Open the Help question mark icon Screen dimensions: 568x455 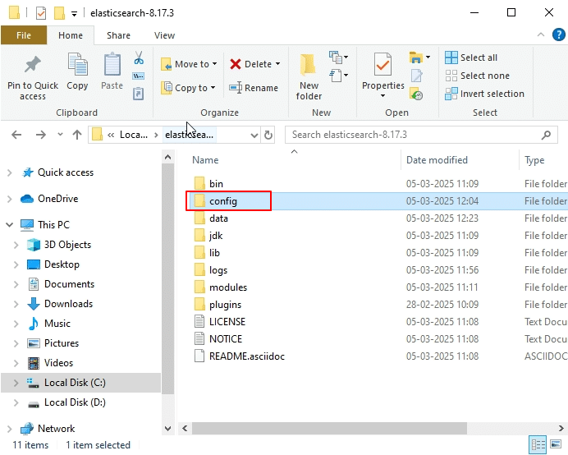[x=557, y=35]
